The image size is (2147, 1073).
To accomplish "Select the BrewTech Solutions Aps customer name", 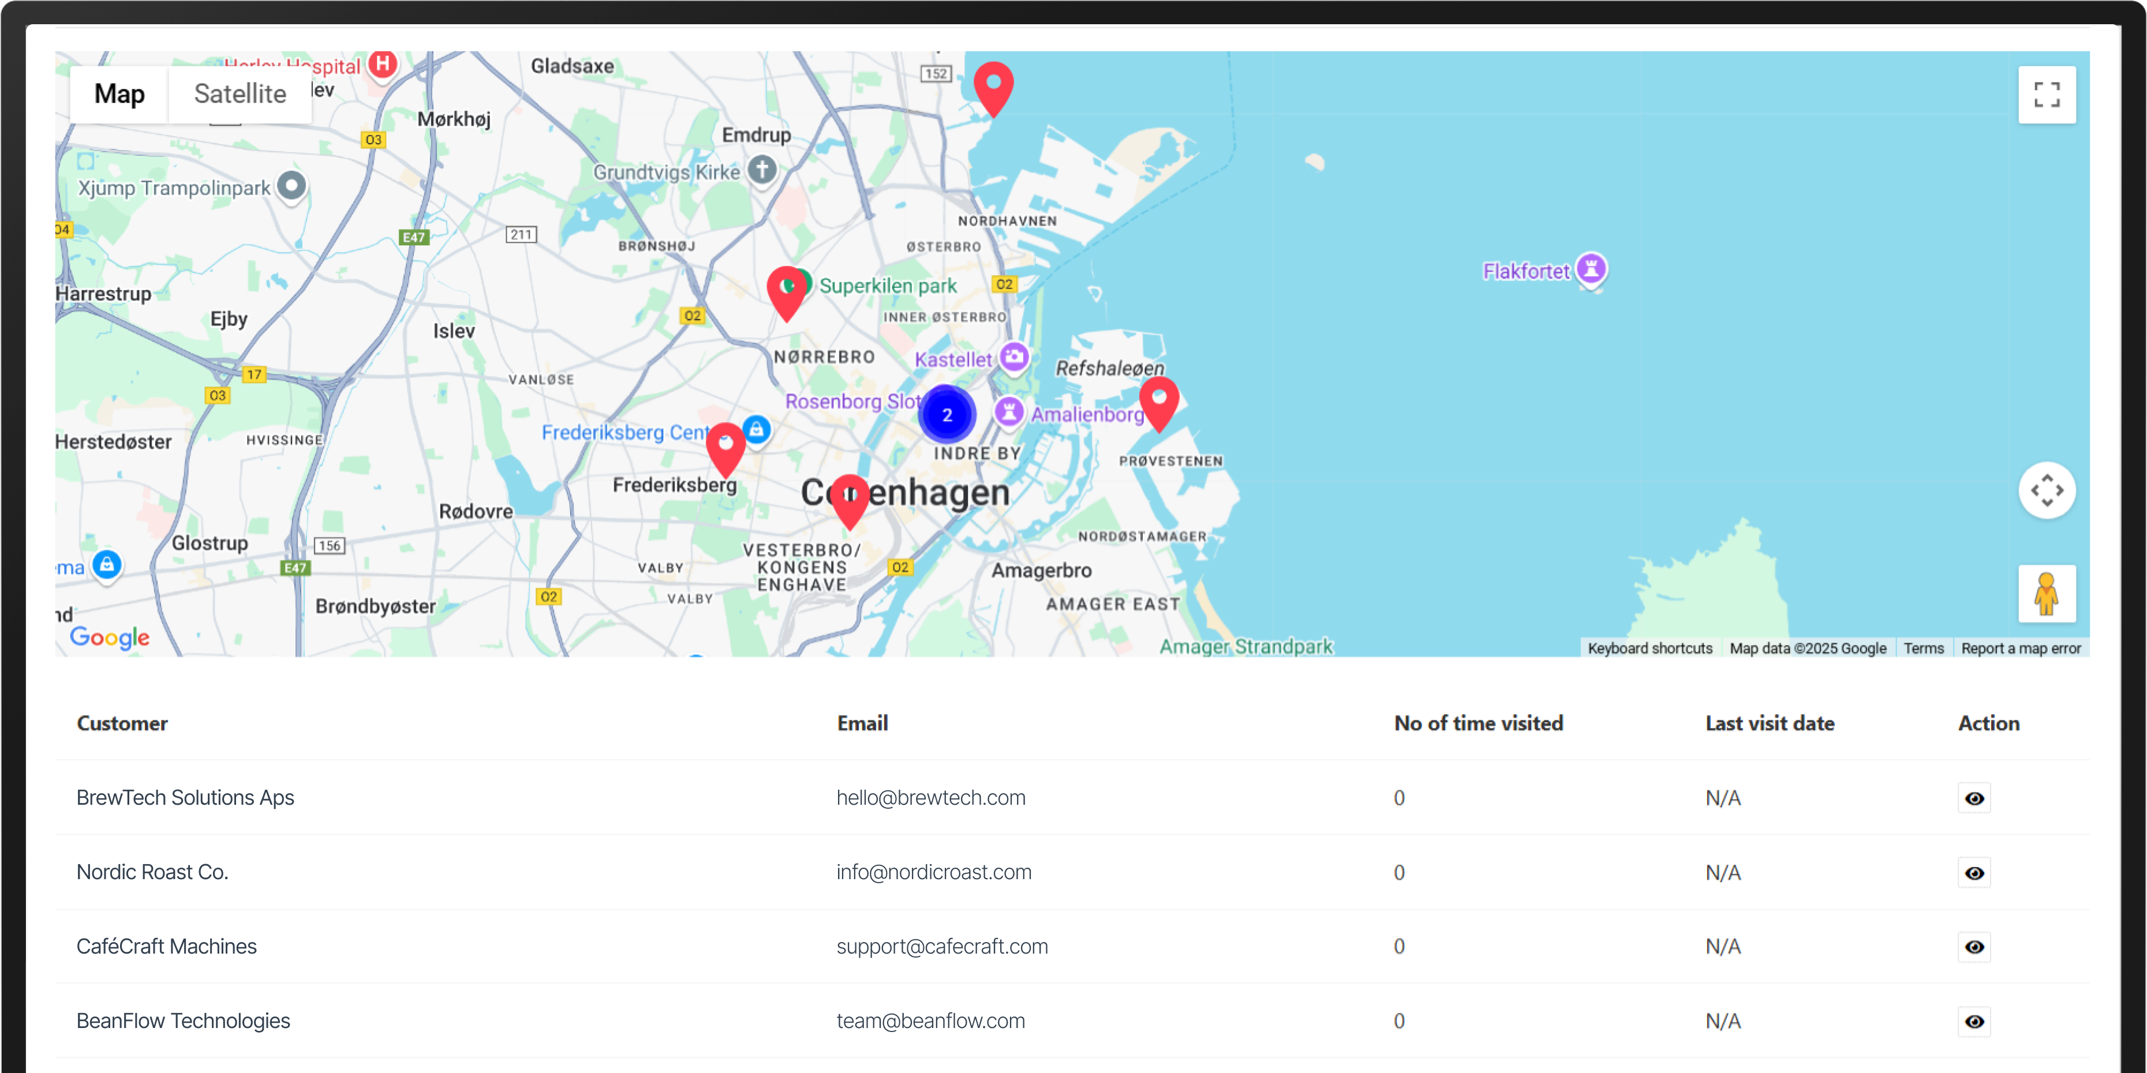I will tap(185, 798).
